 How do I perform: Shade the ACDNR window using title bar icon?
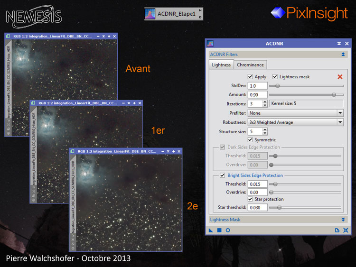pos(339,44)
